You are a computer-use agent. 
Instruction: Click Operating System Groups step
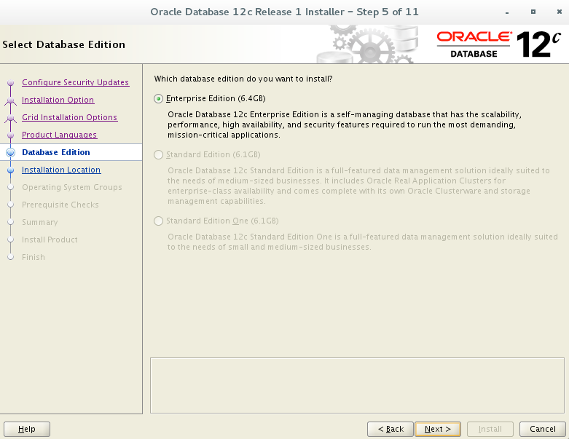(x=72, y=187)
